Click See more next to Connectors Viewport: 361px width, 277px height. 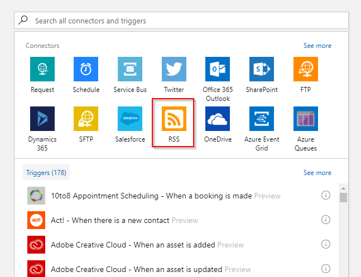point(317,46)
